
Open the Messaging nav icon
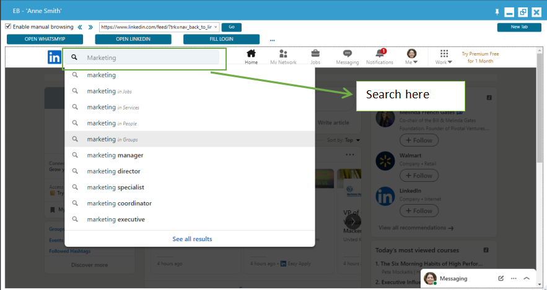click(x=347, y=57)
